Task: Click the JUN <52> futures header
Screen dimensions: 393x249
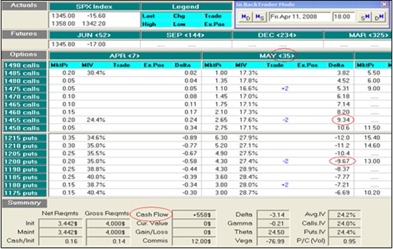Action: (94, 35)
